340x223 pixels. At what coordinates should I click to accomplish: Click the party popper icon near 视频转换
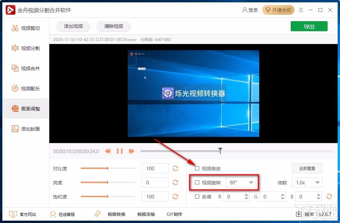click(98, 214)
